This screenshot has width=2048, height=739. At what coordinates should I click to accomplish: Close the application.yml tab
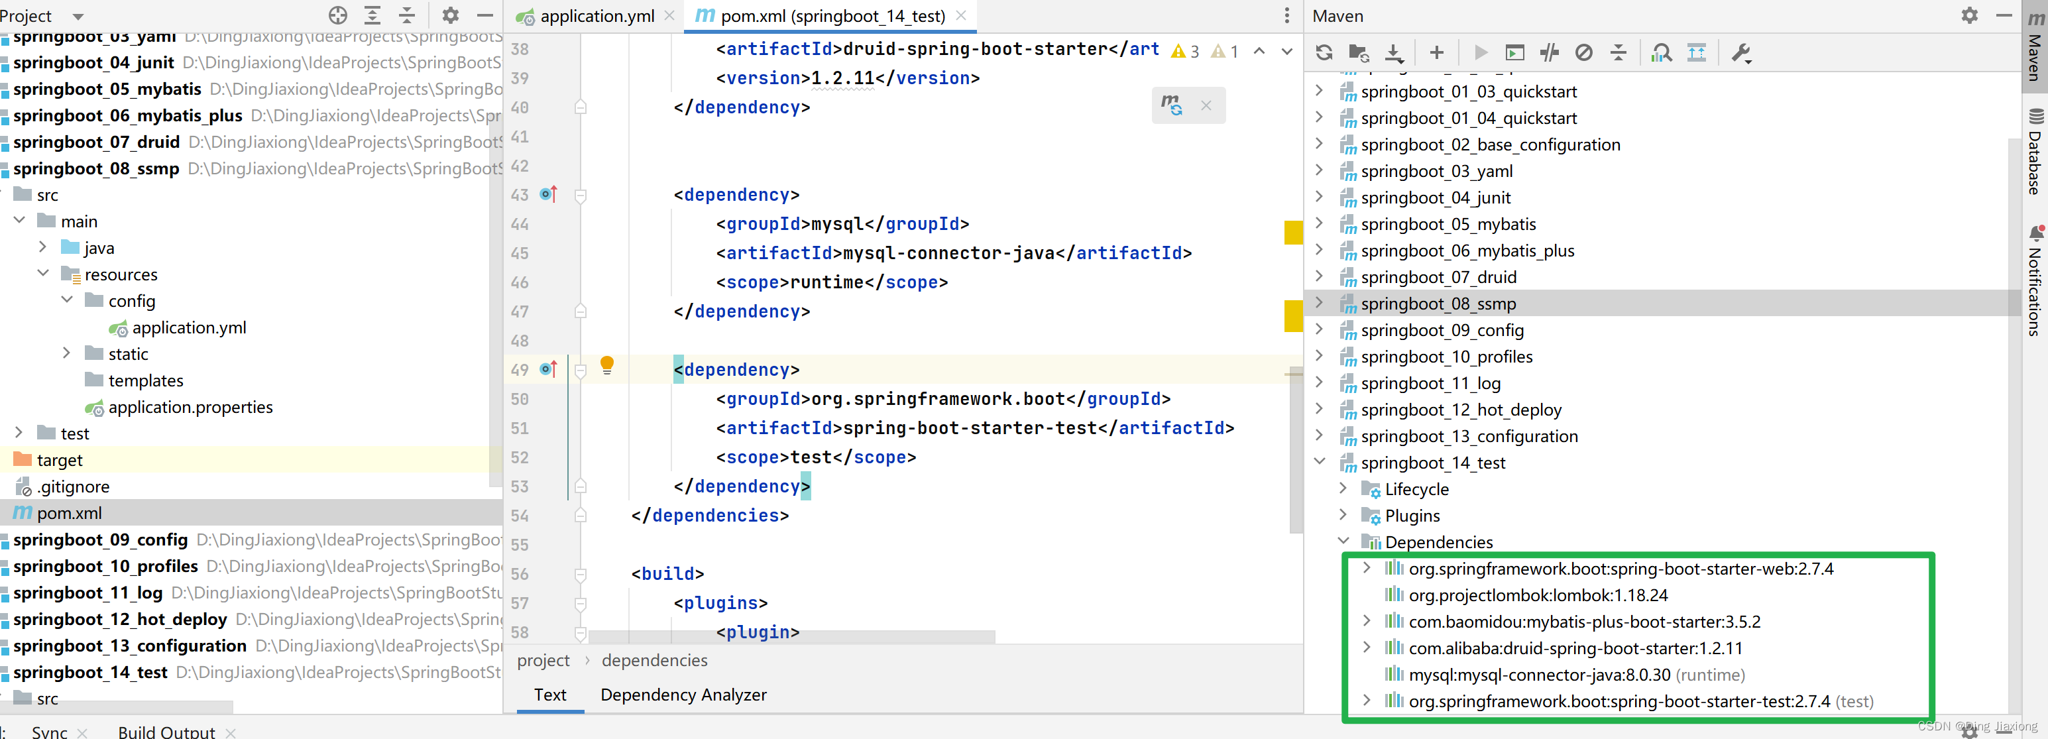669,16
